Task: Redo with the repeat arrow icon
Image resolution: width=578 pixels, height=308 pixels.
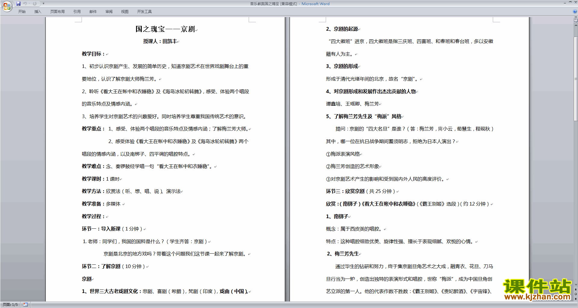Action: pyautogui.click(x=35, y=4)
